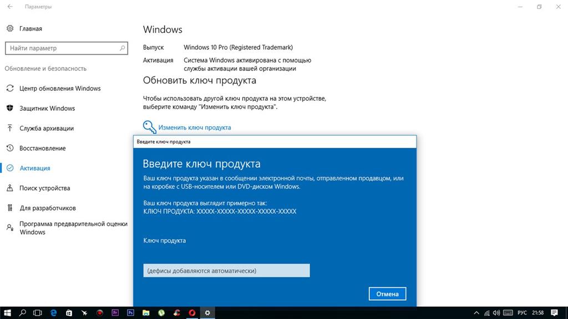This screenshot has width=568, height=319.
Task: Restore down the Параметры window
Action: 539,7
